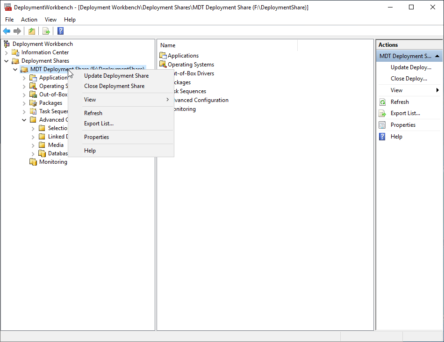Click the Forward arrow in the toolbar
The image size is (444, 342).
point(17,31)
